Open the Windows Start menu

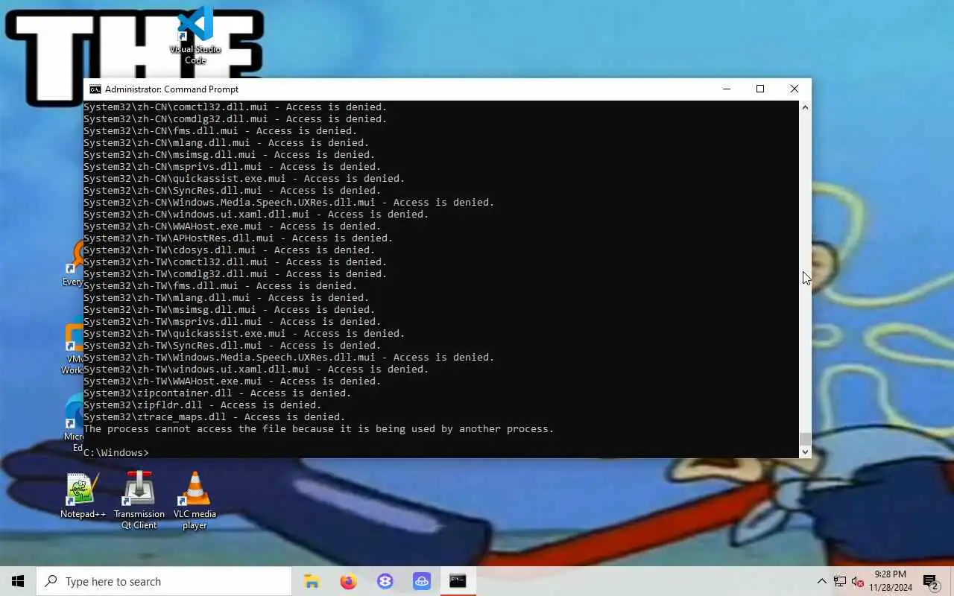click(x=18, y=581)
